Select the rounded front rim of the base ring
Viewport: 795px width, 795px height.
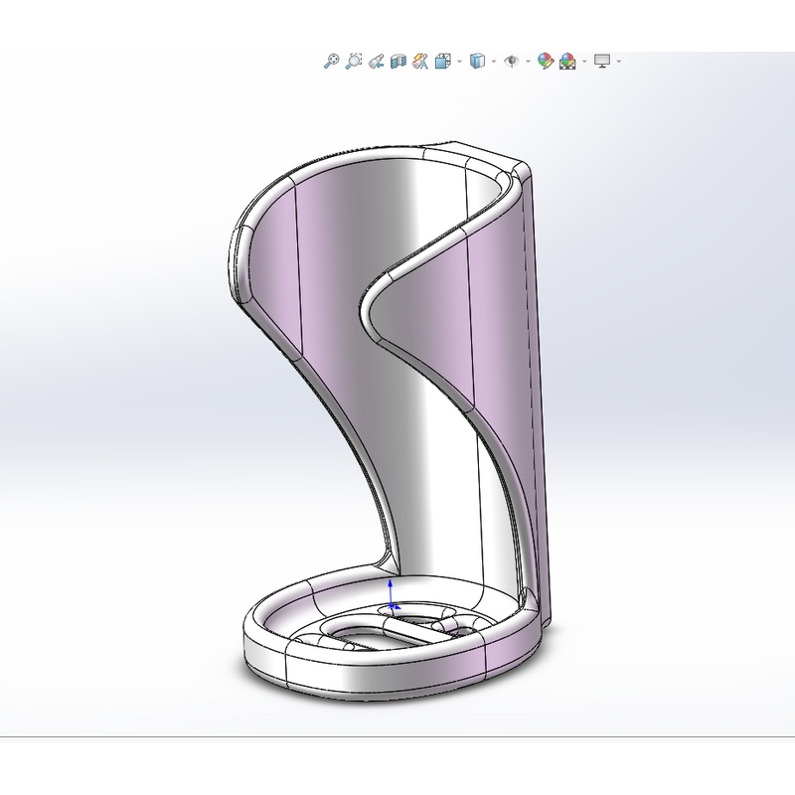pyautogui.click(x=378, y=678)
